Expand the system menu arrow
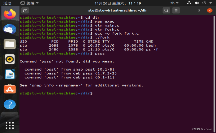 pos(210,3)
